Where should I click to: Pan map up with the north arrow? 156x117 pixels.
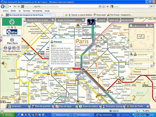click(x=78, y=25)
